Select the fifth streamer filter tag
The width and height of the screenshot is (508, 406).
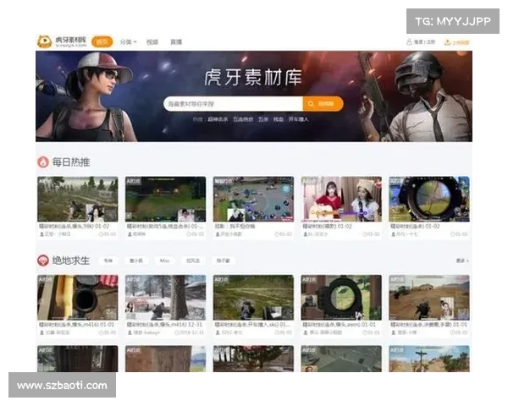click(x=224, y=261)
